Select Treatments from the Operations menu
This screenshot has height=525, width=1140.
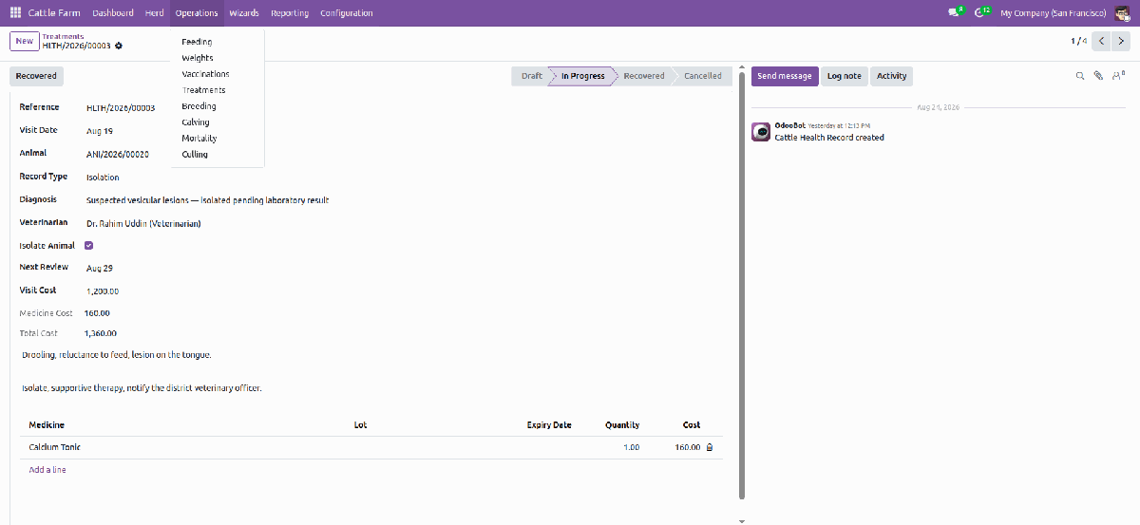pos(218,90)
